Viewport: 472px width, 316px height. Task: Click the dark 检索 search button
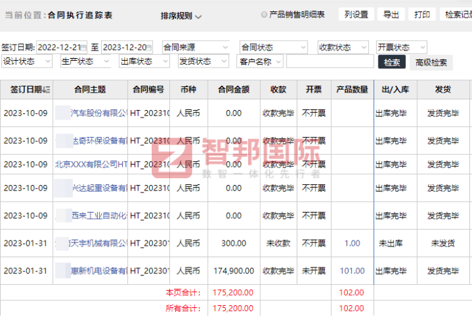click(x=392, y=62)
